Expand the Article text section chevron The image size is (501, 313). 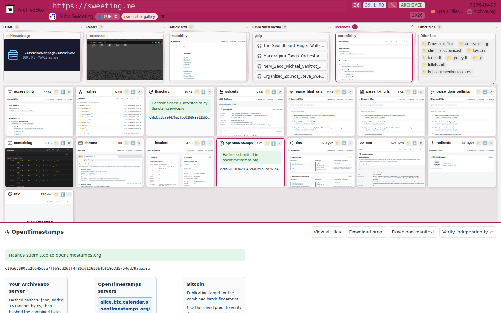click(x=246, y=28)
